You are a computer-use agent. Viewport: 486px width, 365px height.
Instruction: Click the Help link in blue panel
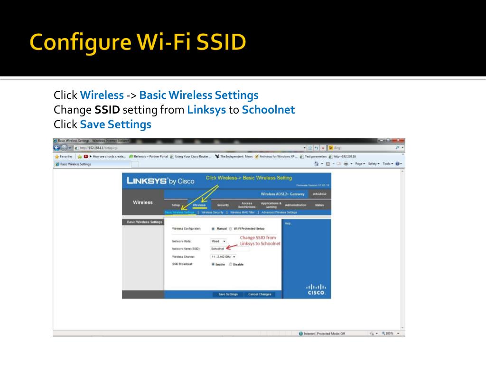pos(288,223)
